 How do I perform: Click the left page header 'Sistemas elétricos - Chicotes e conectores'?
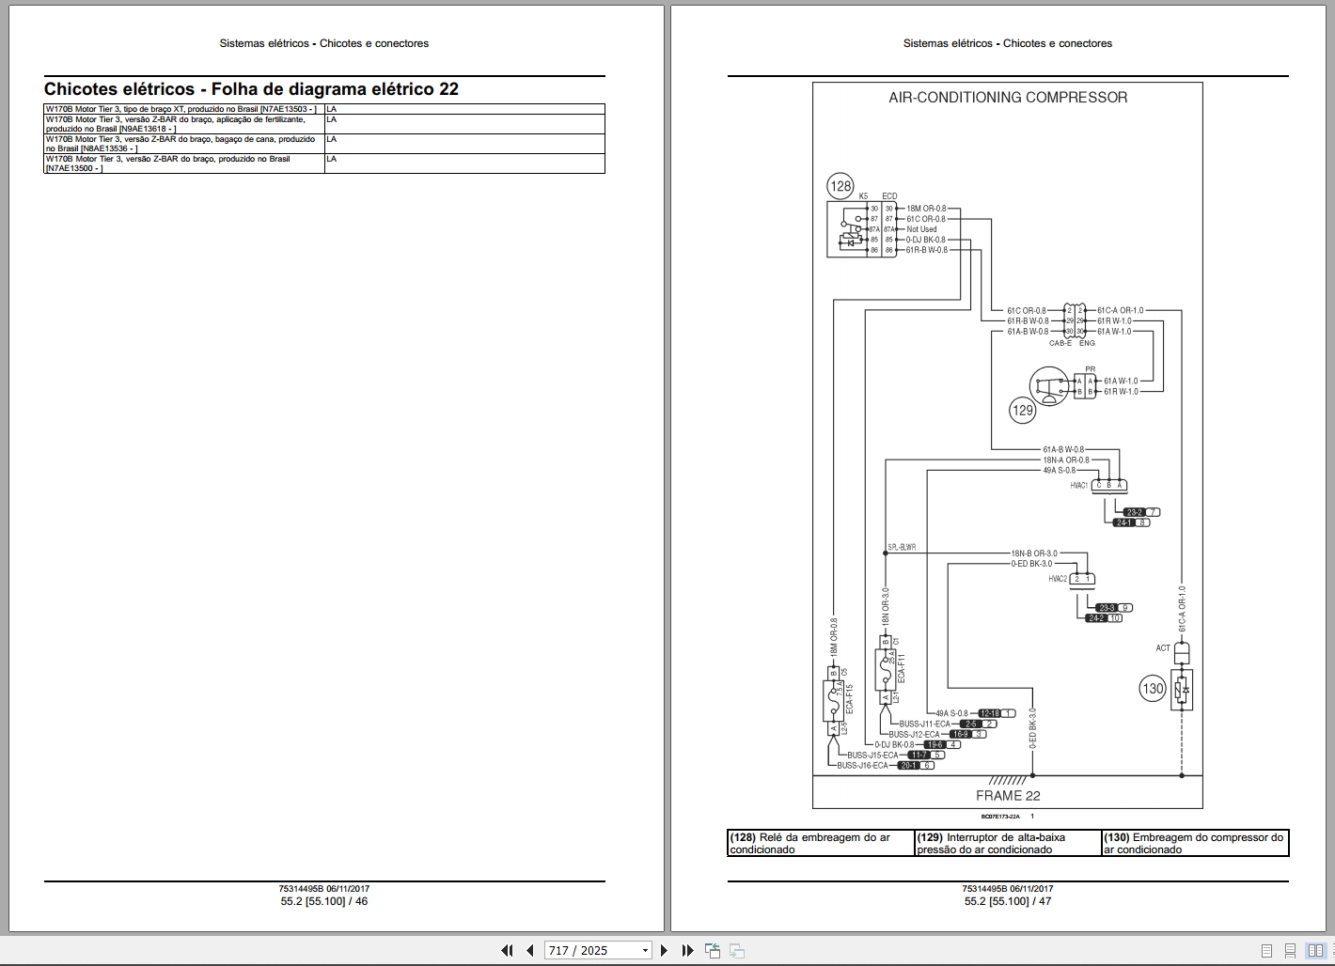click(324, 43)
